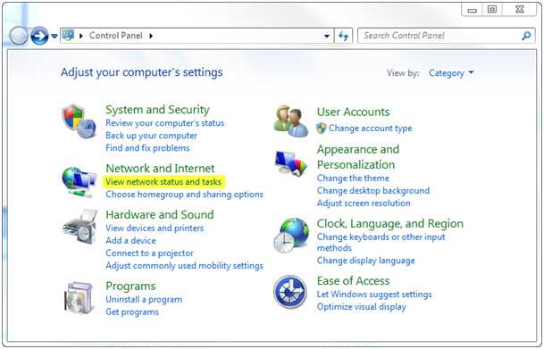The width and height of the screenshot is (544, 349).
Task: Select Optimize visual display
Action: (x=361, y=307)
